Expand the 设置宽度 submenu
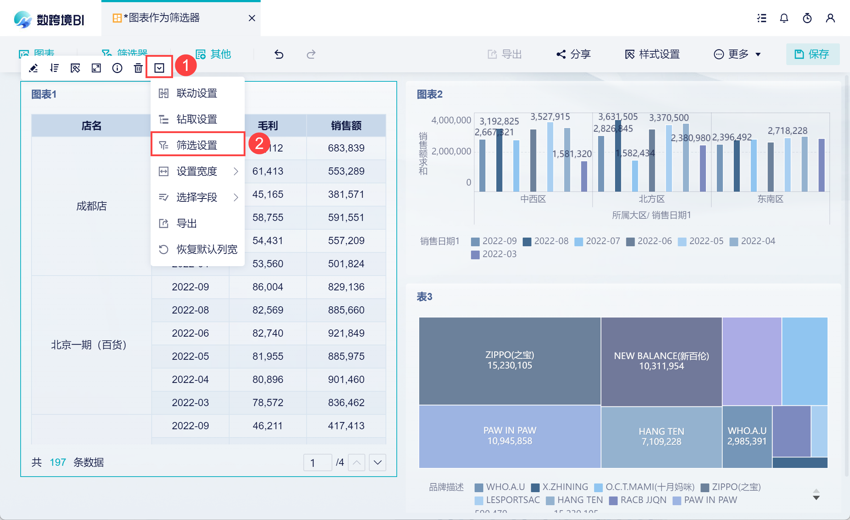Screen dimensions: 850x520 (197, 171)
